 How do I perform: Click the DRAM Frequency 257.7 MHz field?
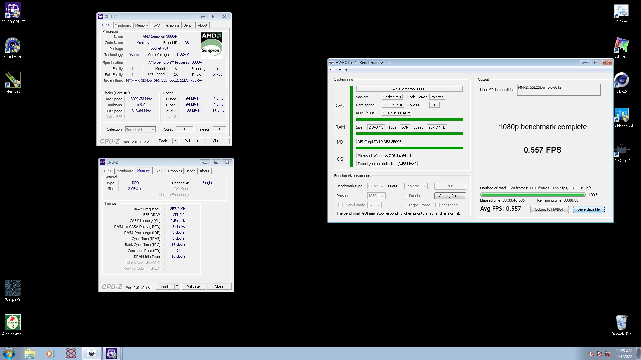[179, 209]
